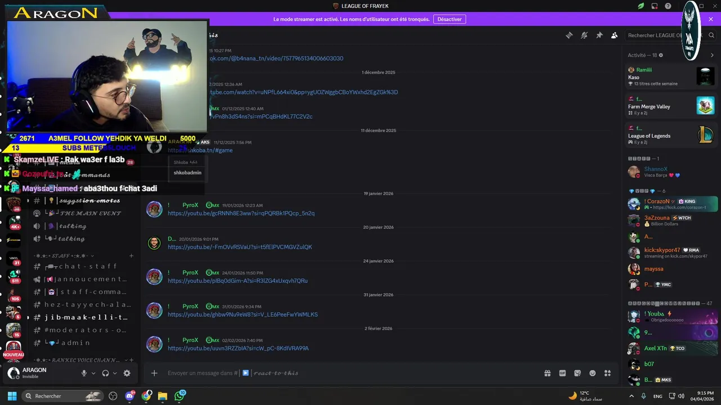Open the shkoba.tn/#game link
Screen dimensions: 721x405
201,150
